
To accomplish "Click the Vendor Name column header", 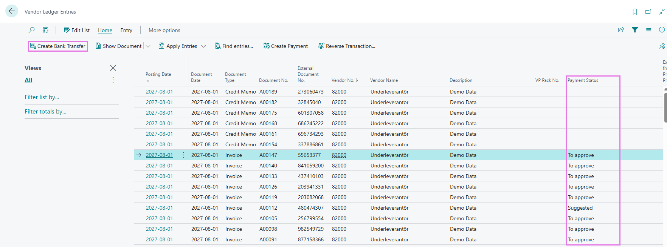I will [x=384, y=80].
